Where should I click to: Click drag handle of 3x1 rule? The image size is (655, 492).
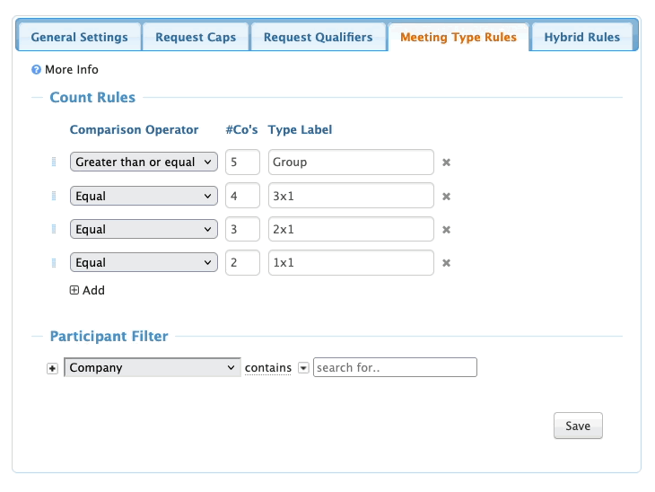coord(54,197)
